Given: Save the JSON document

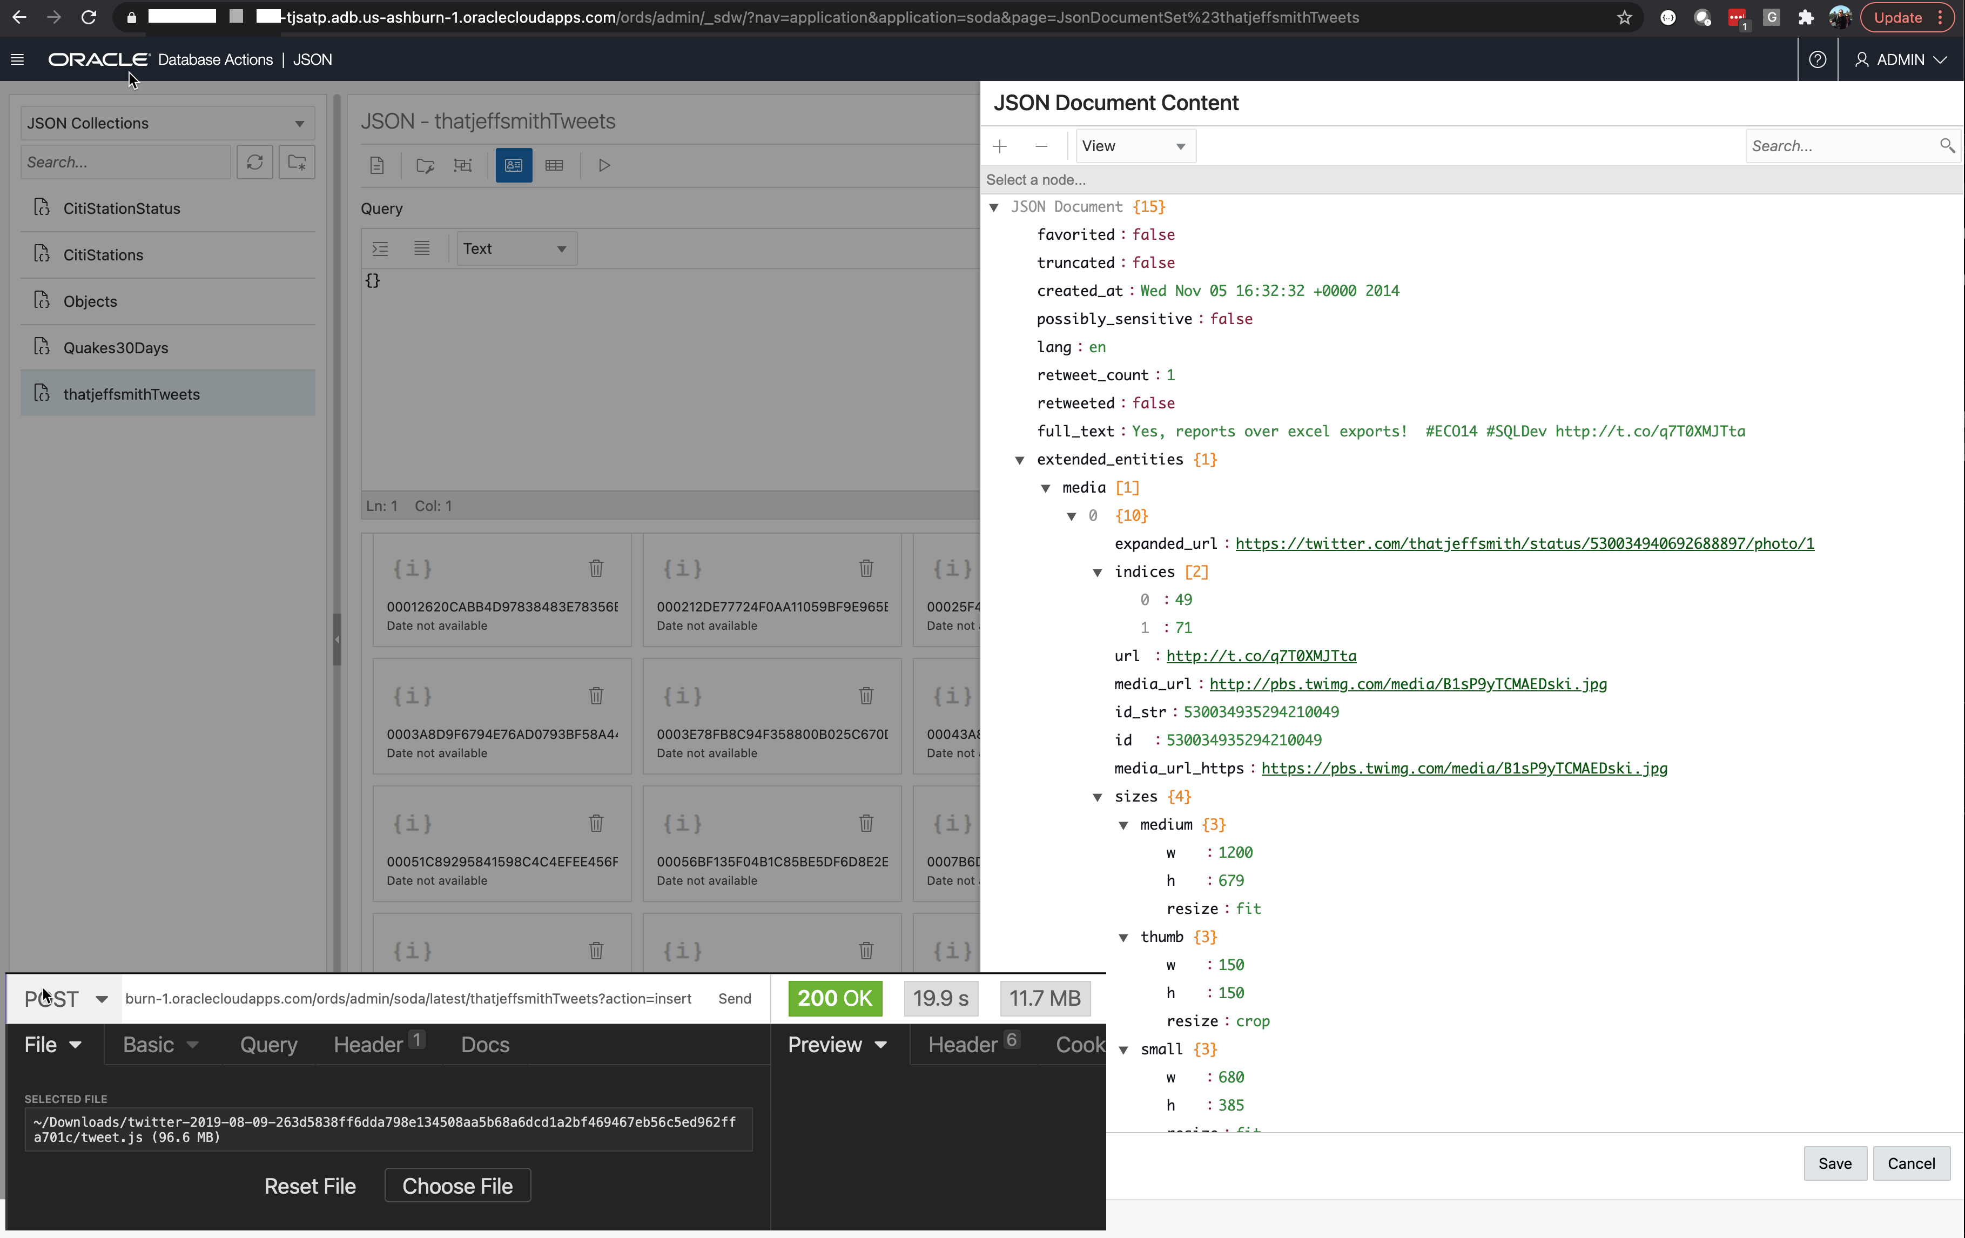Looking at the screenshot, I should pyautogui.click(x=1834, y=1164).
